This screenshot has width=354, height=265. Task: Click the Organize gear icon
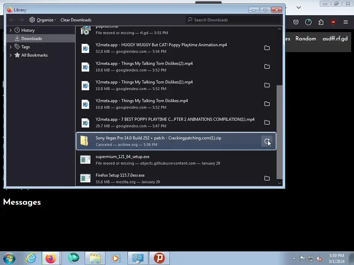pos(32,20)
